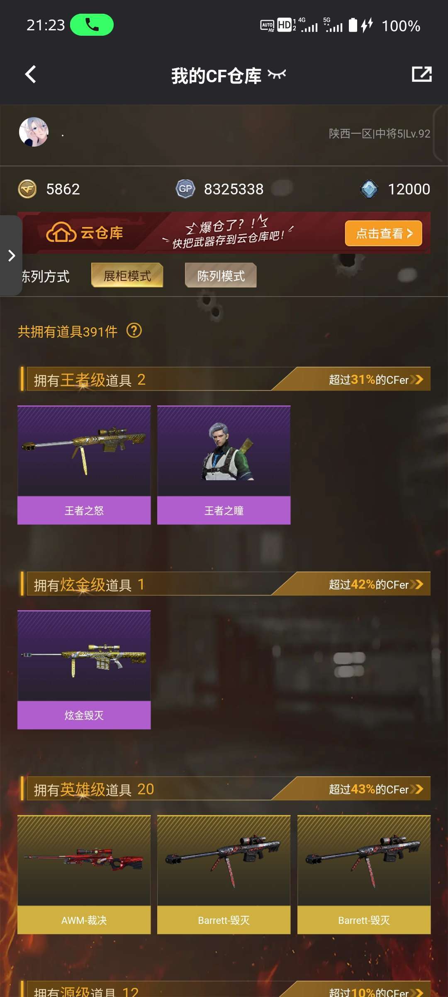Open the AWM-裁决 weapon card

(x=84, y=874)
